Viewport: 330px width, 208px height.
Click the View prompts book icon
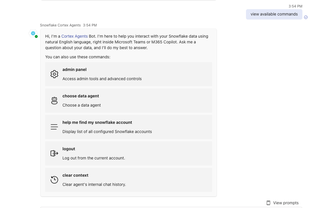tap(268, 203)
